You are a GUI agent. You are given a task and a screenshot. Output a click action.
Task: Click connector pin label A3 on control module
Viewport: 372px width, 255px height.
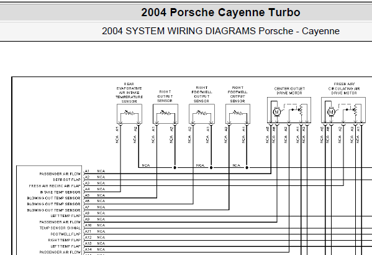(x=87, y=183)
